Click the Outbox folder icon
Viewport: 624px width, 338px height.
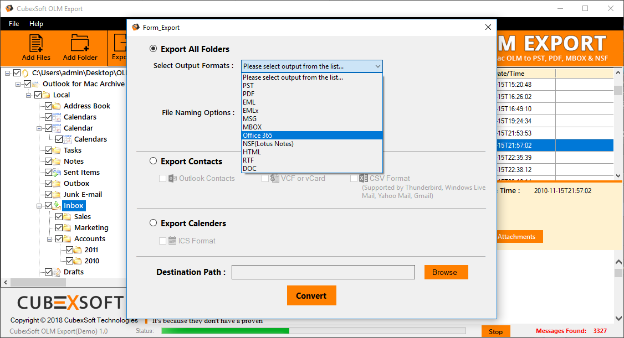pos(57,184)
